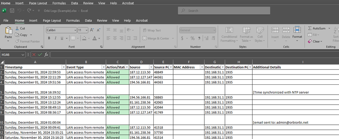339x139 pixels.
Task: Open the font size 11 dropdown
Action: (x=87, y=30)
